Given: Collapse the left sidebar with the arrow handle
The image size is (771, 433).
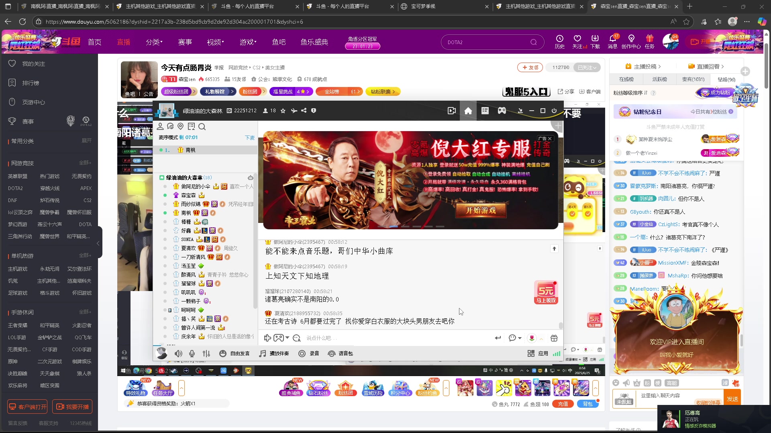Looking at the screenshot, I should tap(98, 243).
